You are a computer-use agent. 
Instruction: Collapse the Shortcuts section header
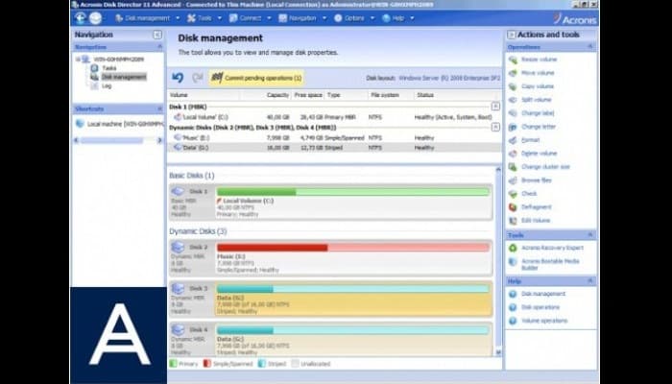[x=160, y=108]
